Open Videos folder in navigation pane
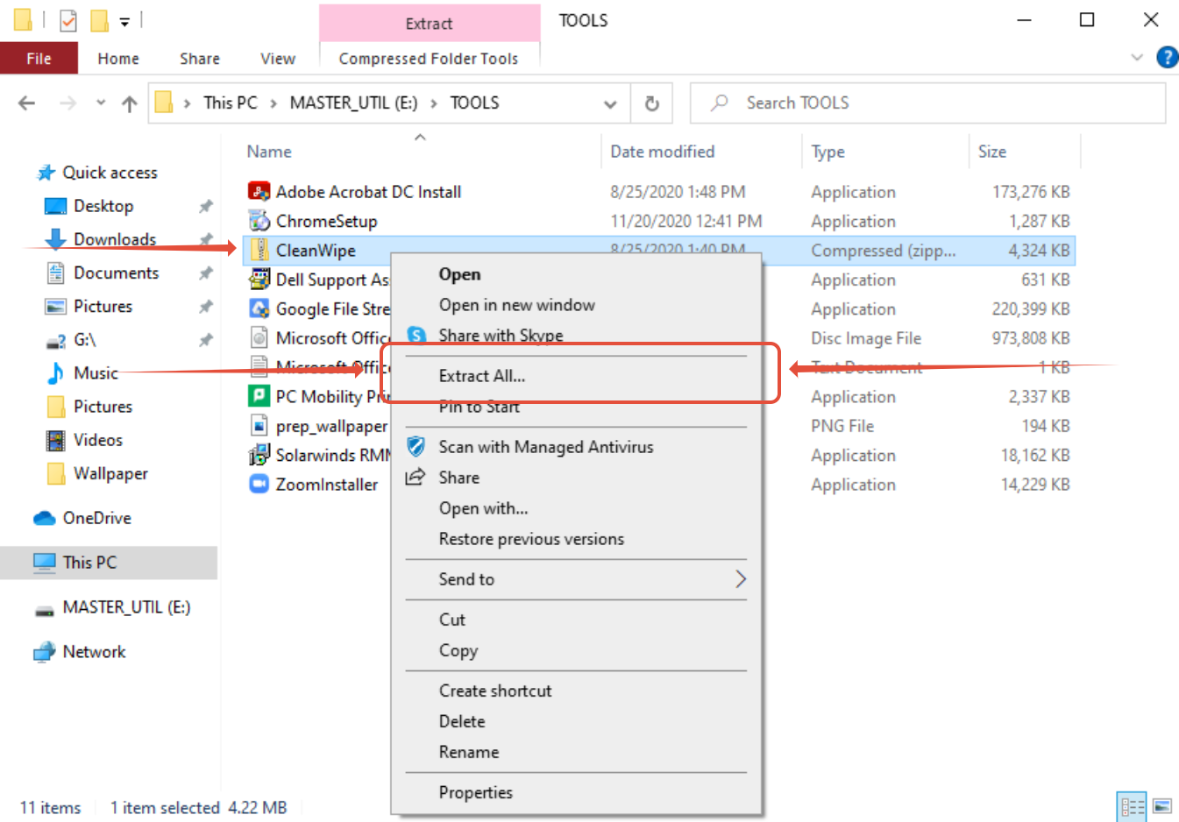The width and height of the screenshot is (1179, 822). [x=83, y=440]
